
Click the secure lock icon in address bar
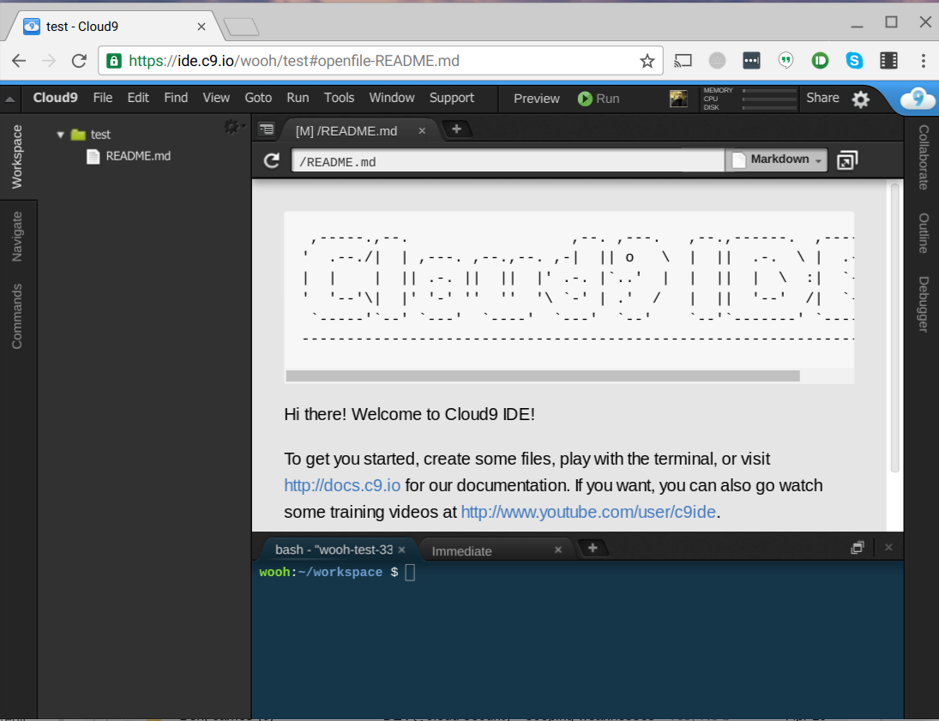[x=114, y=61]
